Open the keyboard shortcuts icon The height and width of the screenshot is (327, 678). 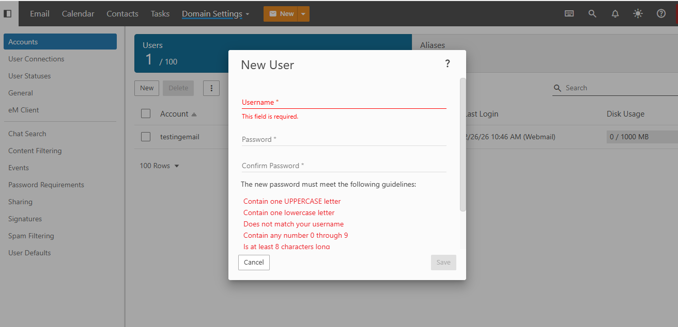tap(569, 14)
